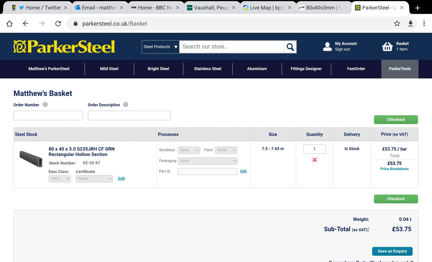This screenshot has height=262, width=432.
Task: Open the Price Breakdown link
Action: 394,169
